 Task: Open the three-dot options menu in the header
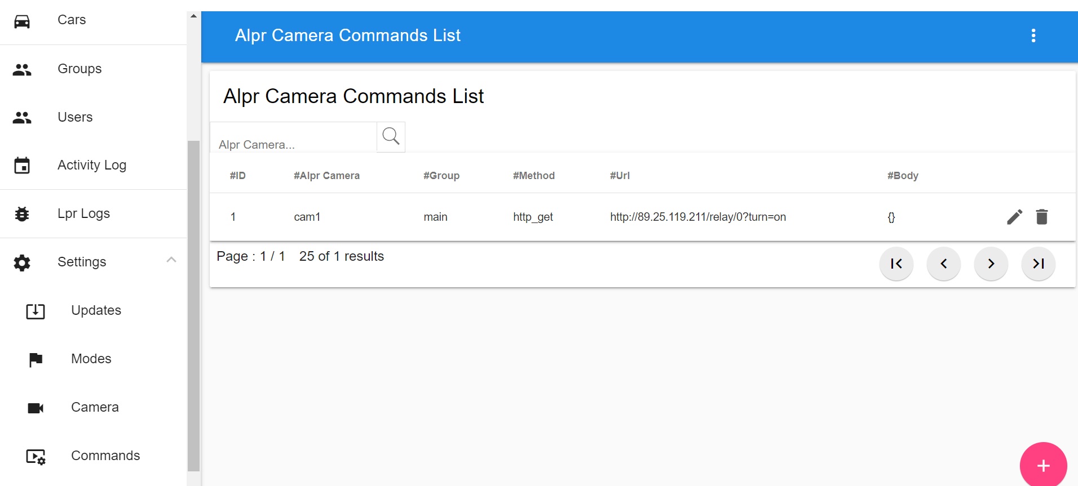tap(1033, 35)
